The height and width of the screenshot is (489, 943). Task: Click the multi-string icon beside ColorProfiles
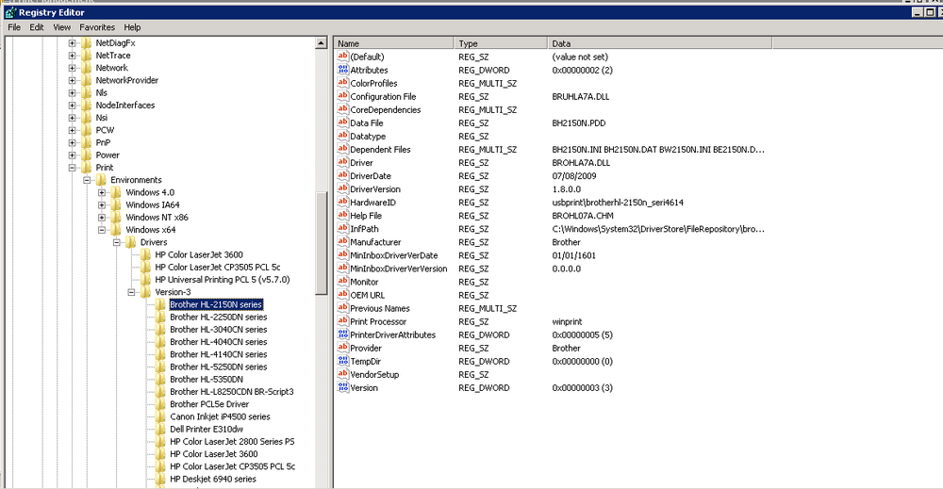(x=343, y=83)
